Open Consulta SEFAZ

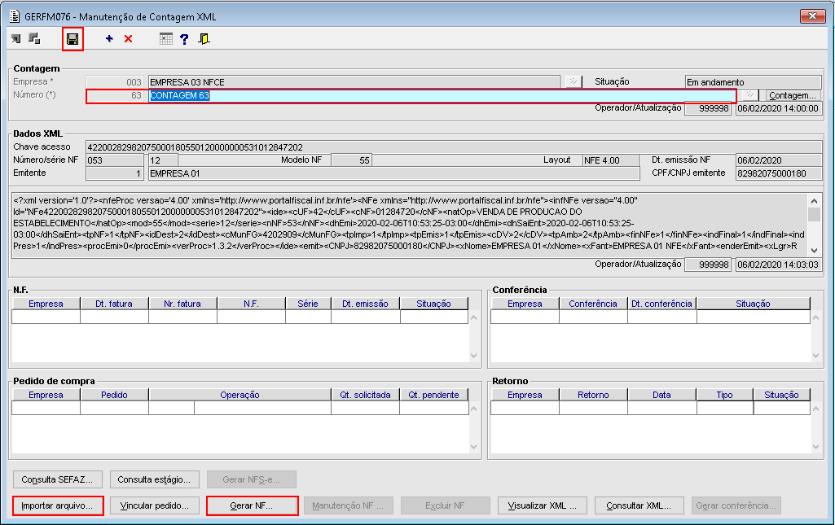pos(58,479)
